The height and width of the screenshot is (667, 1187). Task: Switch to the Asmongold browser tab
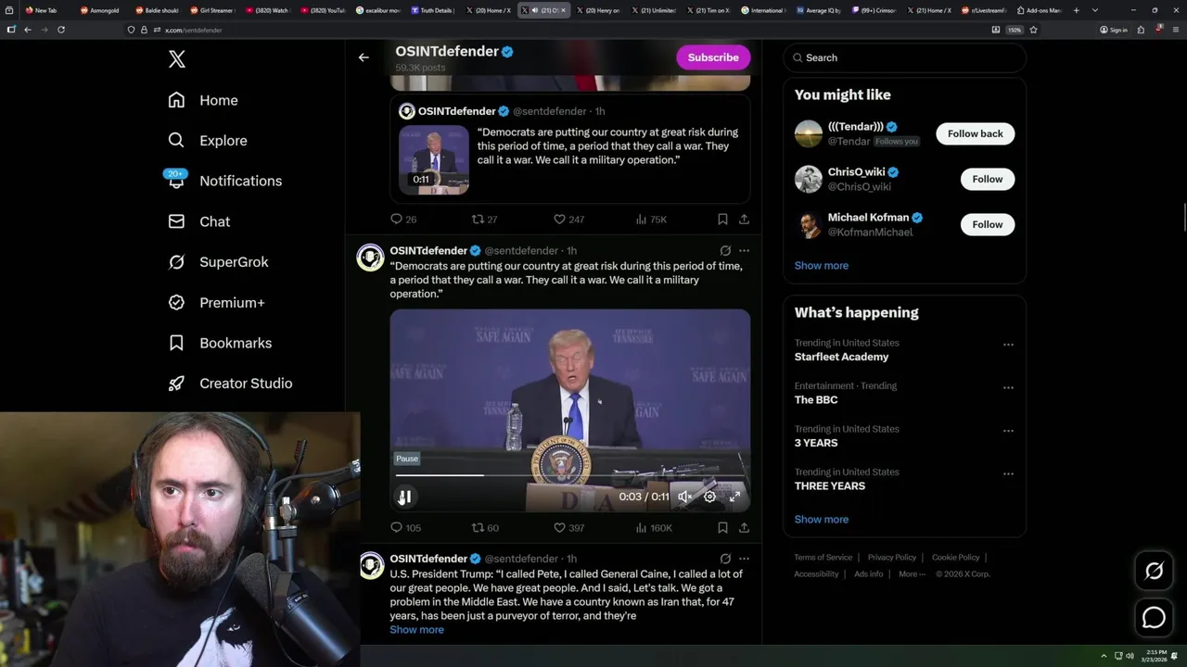pos(99,10)
